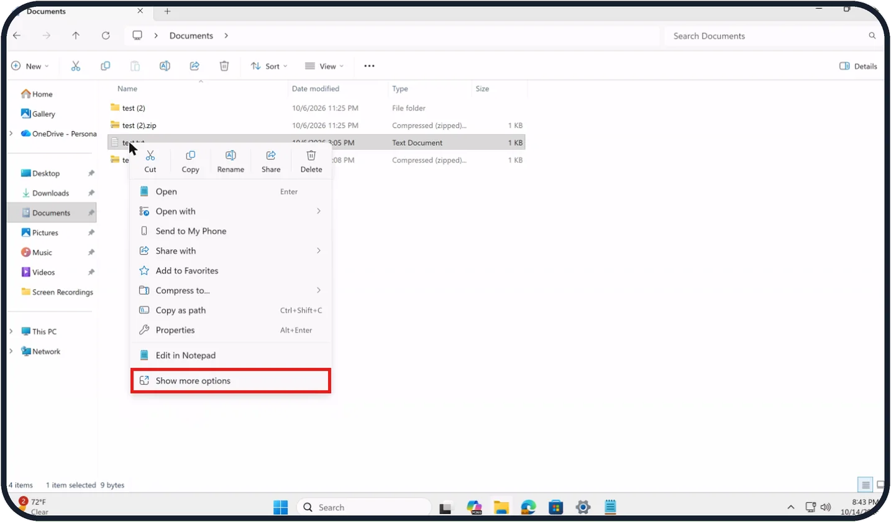Add a new tab with plus
Viewport: 891px width, 522px height.
(167, 11)
